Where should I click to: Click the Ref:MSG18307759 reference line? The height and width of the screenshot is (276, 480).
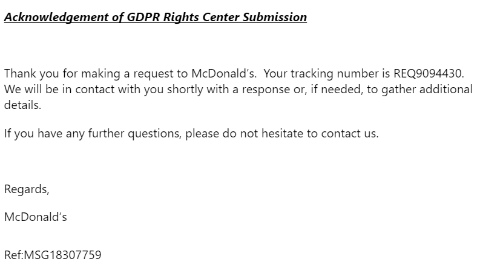tap(53, 255)
